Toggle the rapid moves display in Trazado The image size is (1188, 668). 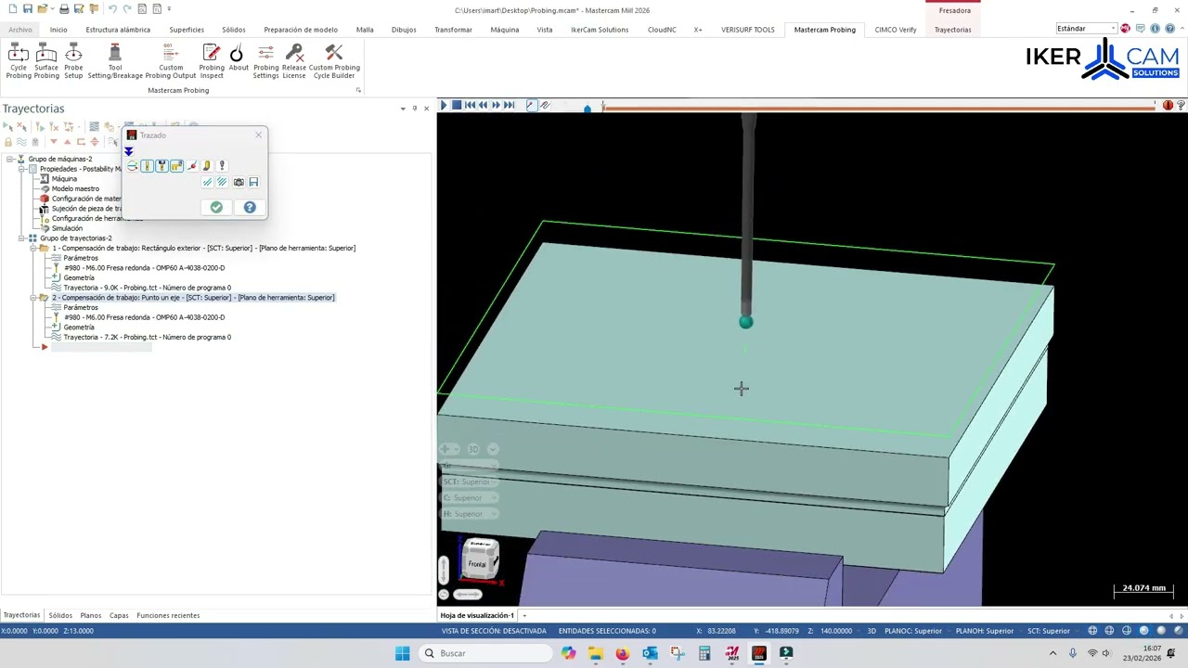click(176, 165)
